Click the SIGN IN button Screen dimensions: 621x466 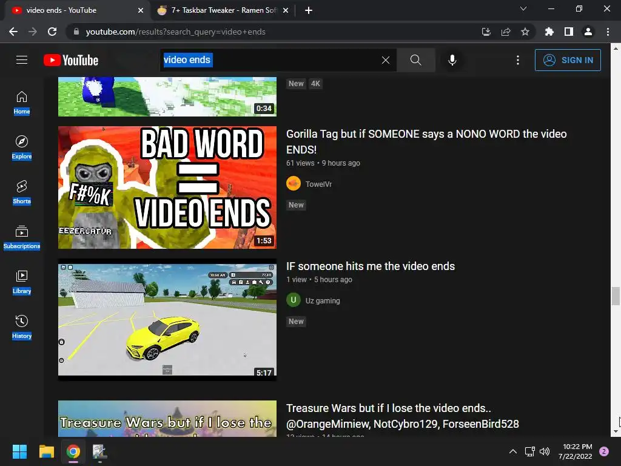568,60
